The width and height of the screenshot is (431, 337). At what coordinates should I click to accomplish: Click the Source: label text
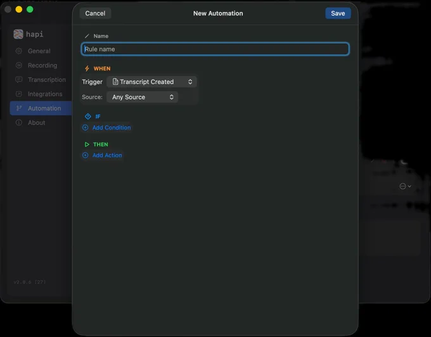[x=92, y=97]
